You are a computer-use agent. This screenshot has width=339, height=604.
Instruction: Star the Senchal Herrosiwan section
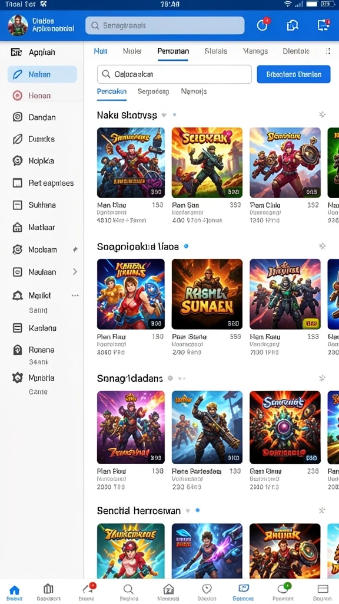(323, 510)
